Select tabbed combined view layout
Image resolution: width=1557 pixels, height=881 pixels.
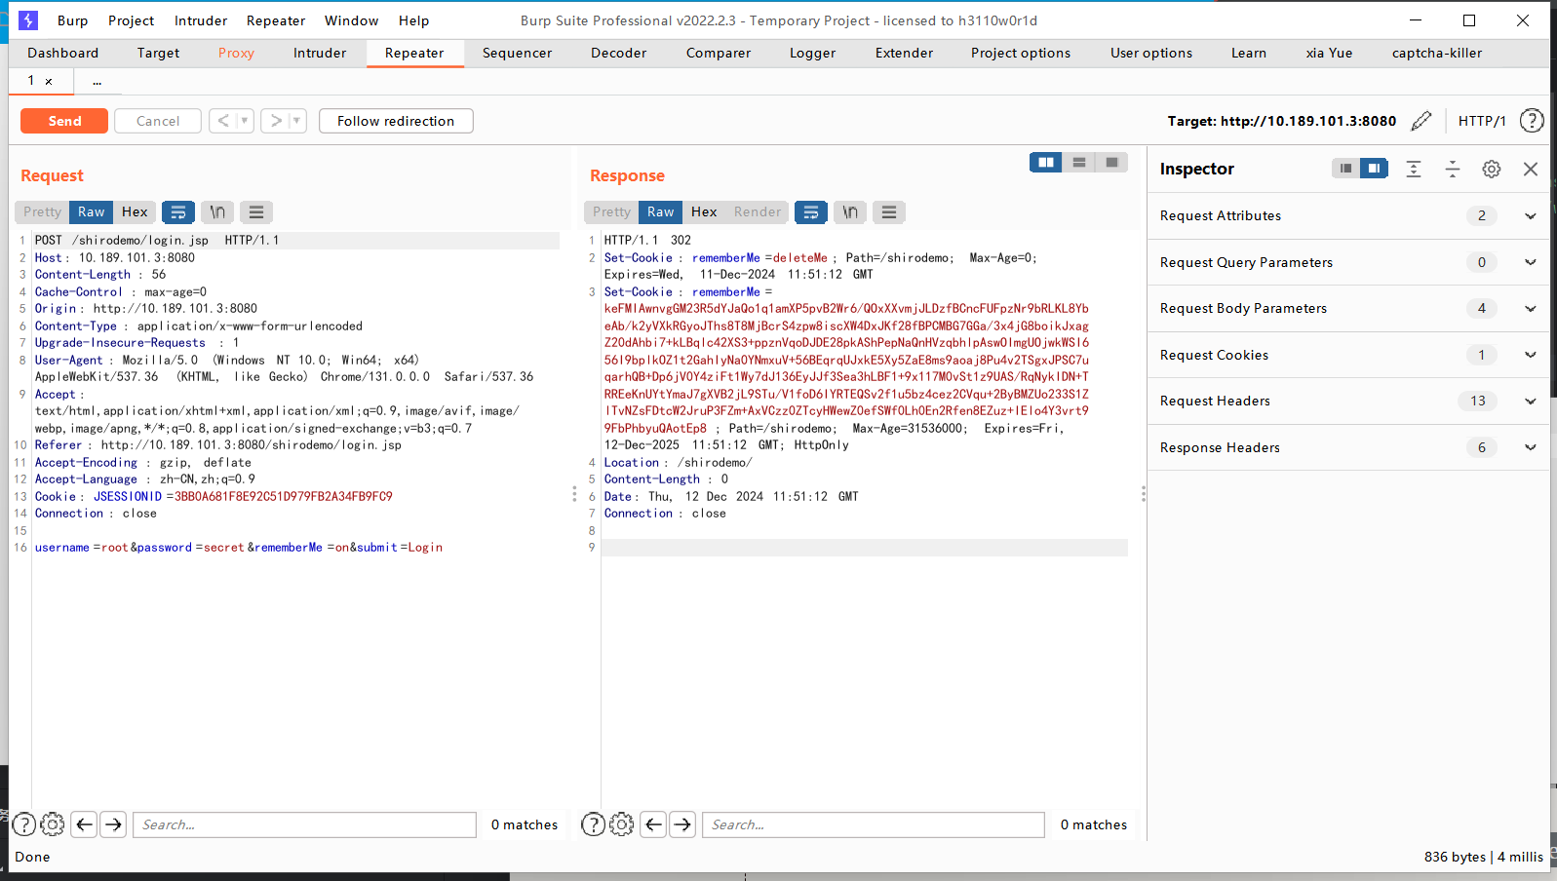tap(1111, 163)
